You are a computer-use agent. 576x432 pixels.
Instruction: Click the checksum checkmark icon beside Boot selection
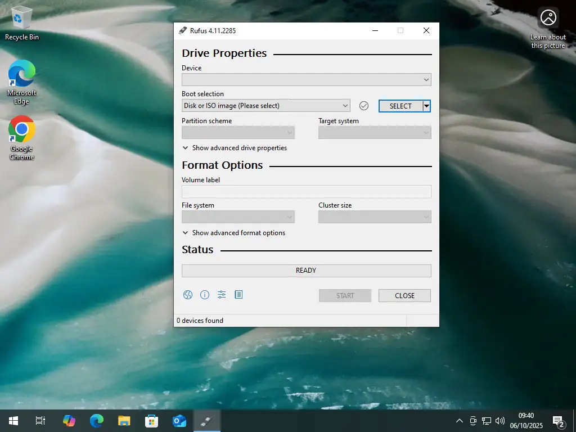tap(364, 106)
